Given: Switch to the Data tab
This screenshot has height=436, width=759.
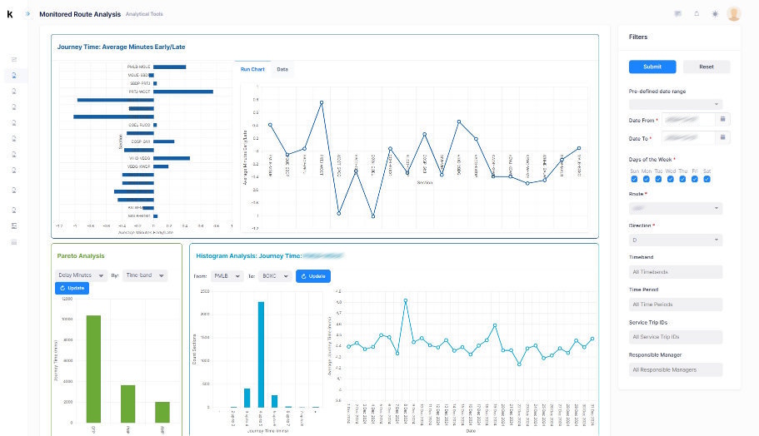Looking at the screenshot, I should point(282,69).
